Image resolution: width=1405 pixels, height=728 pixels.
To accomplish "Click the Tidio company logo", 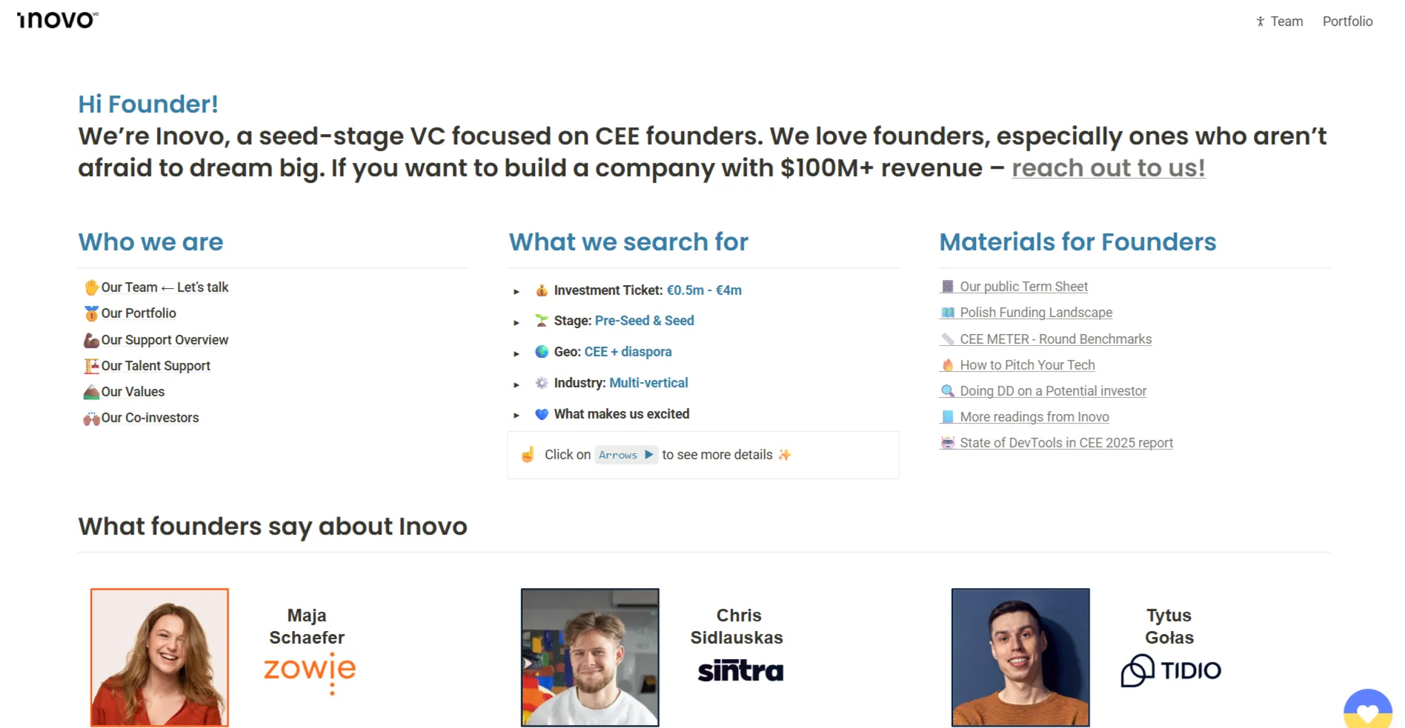I will [1171, 670].
